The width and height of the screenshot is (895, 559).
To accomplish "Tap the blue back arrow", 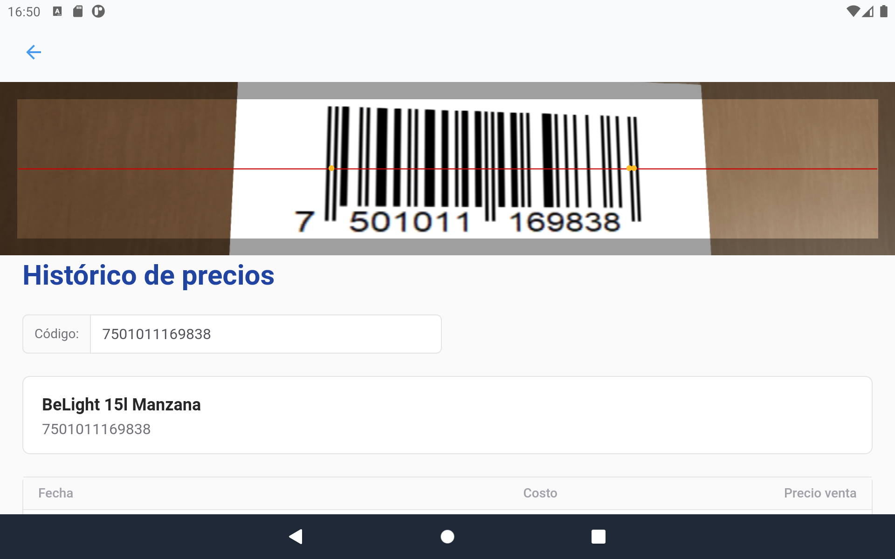I will coord(34,52).
